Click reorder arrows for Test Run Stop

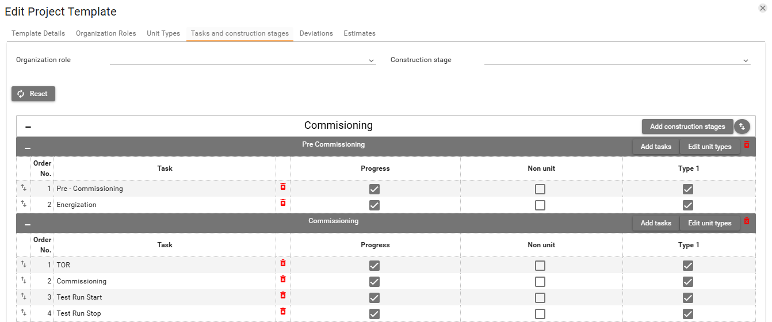(24, 312)
